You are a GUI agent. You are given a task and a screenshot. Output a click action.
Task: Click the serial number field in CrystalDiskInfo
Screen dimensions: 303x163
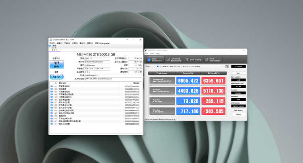coord(97,62)
